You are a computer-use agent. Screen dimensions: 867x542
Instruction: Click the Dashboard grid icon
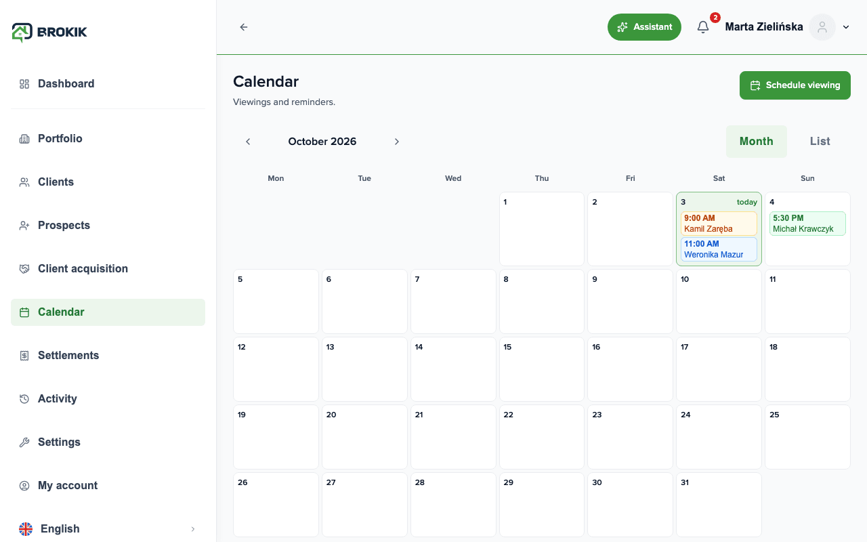(x=24, y=84)
